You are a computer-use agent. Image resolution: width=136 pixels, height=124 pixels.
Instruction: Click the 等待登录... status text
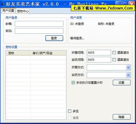[x=77, y=38]
